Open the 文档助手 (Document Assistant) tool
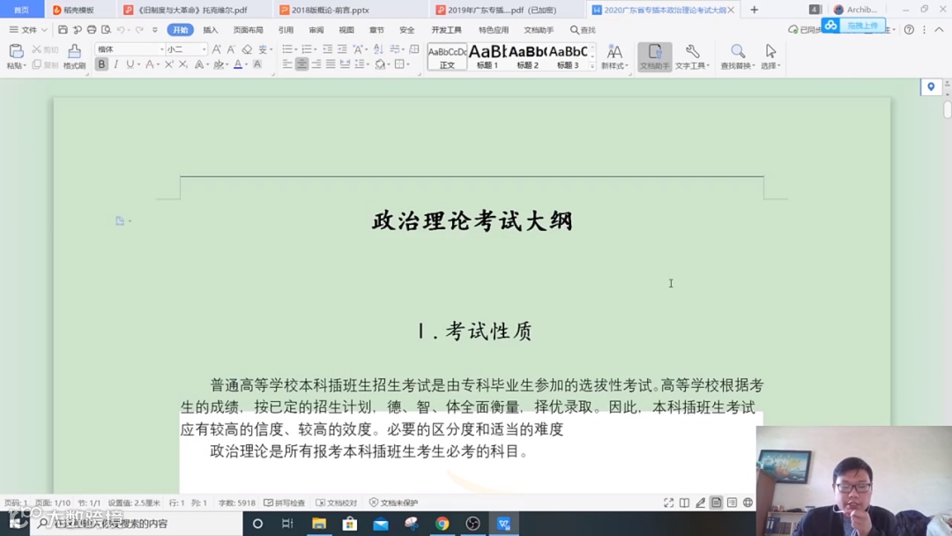952x536 pixels. (655, 58)
